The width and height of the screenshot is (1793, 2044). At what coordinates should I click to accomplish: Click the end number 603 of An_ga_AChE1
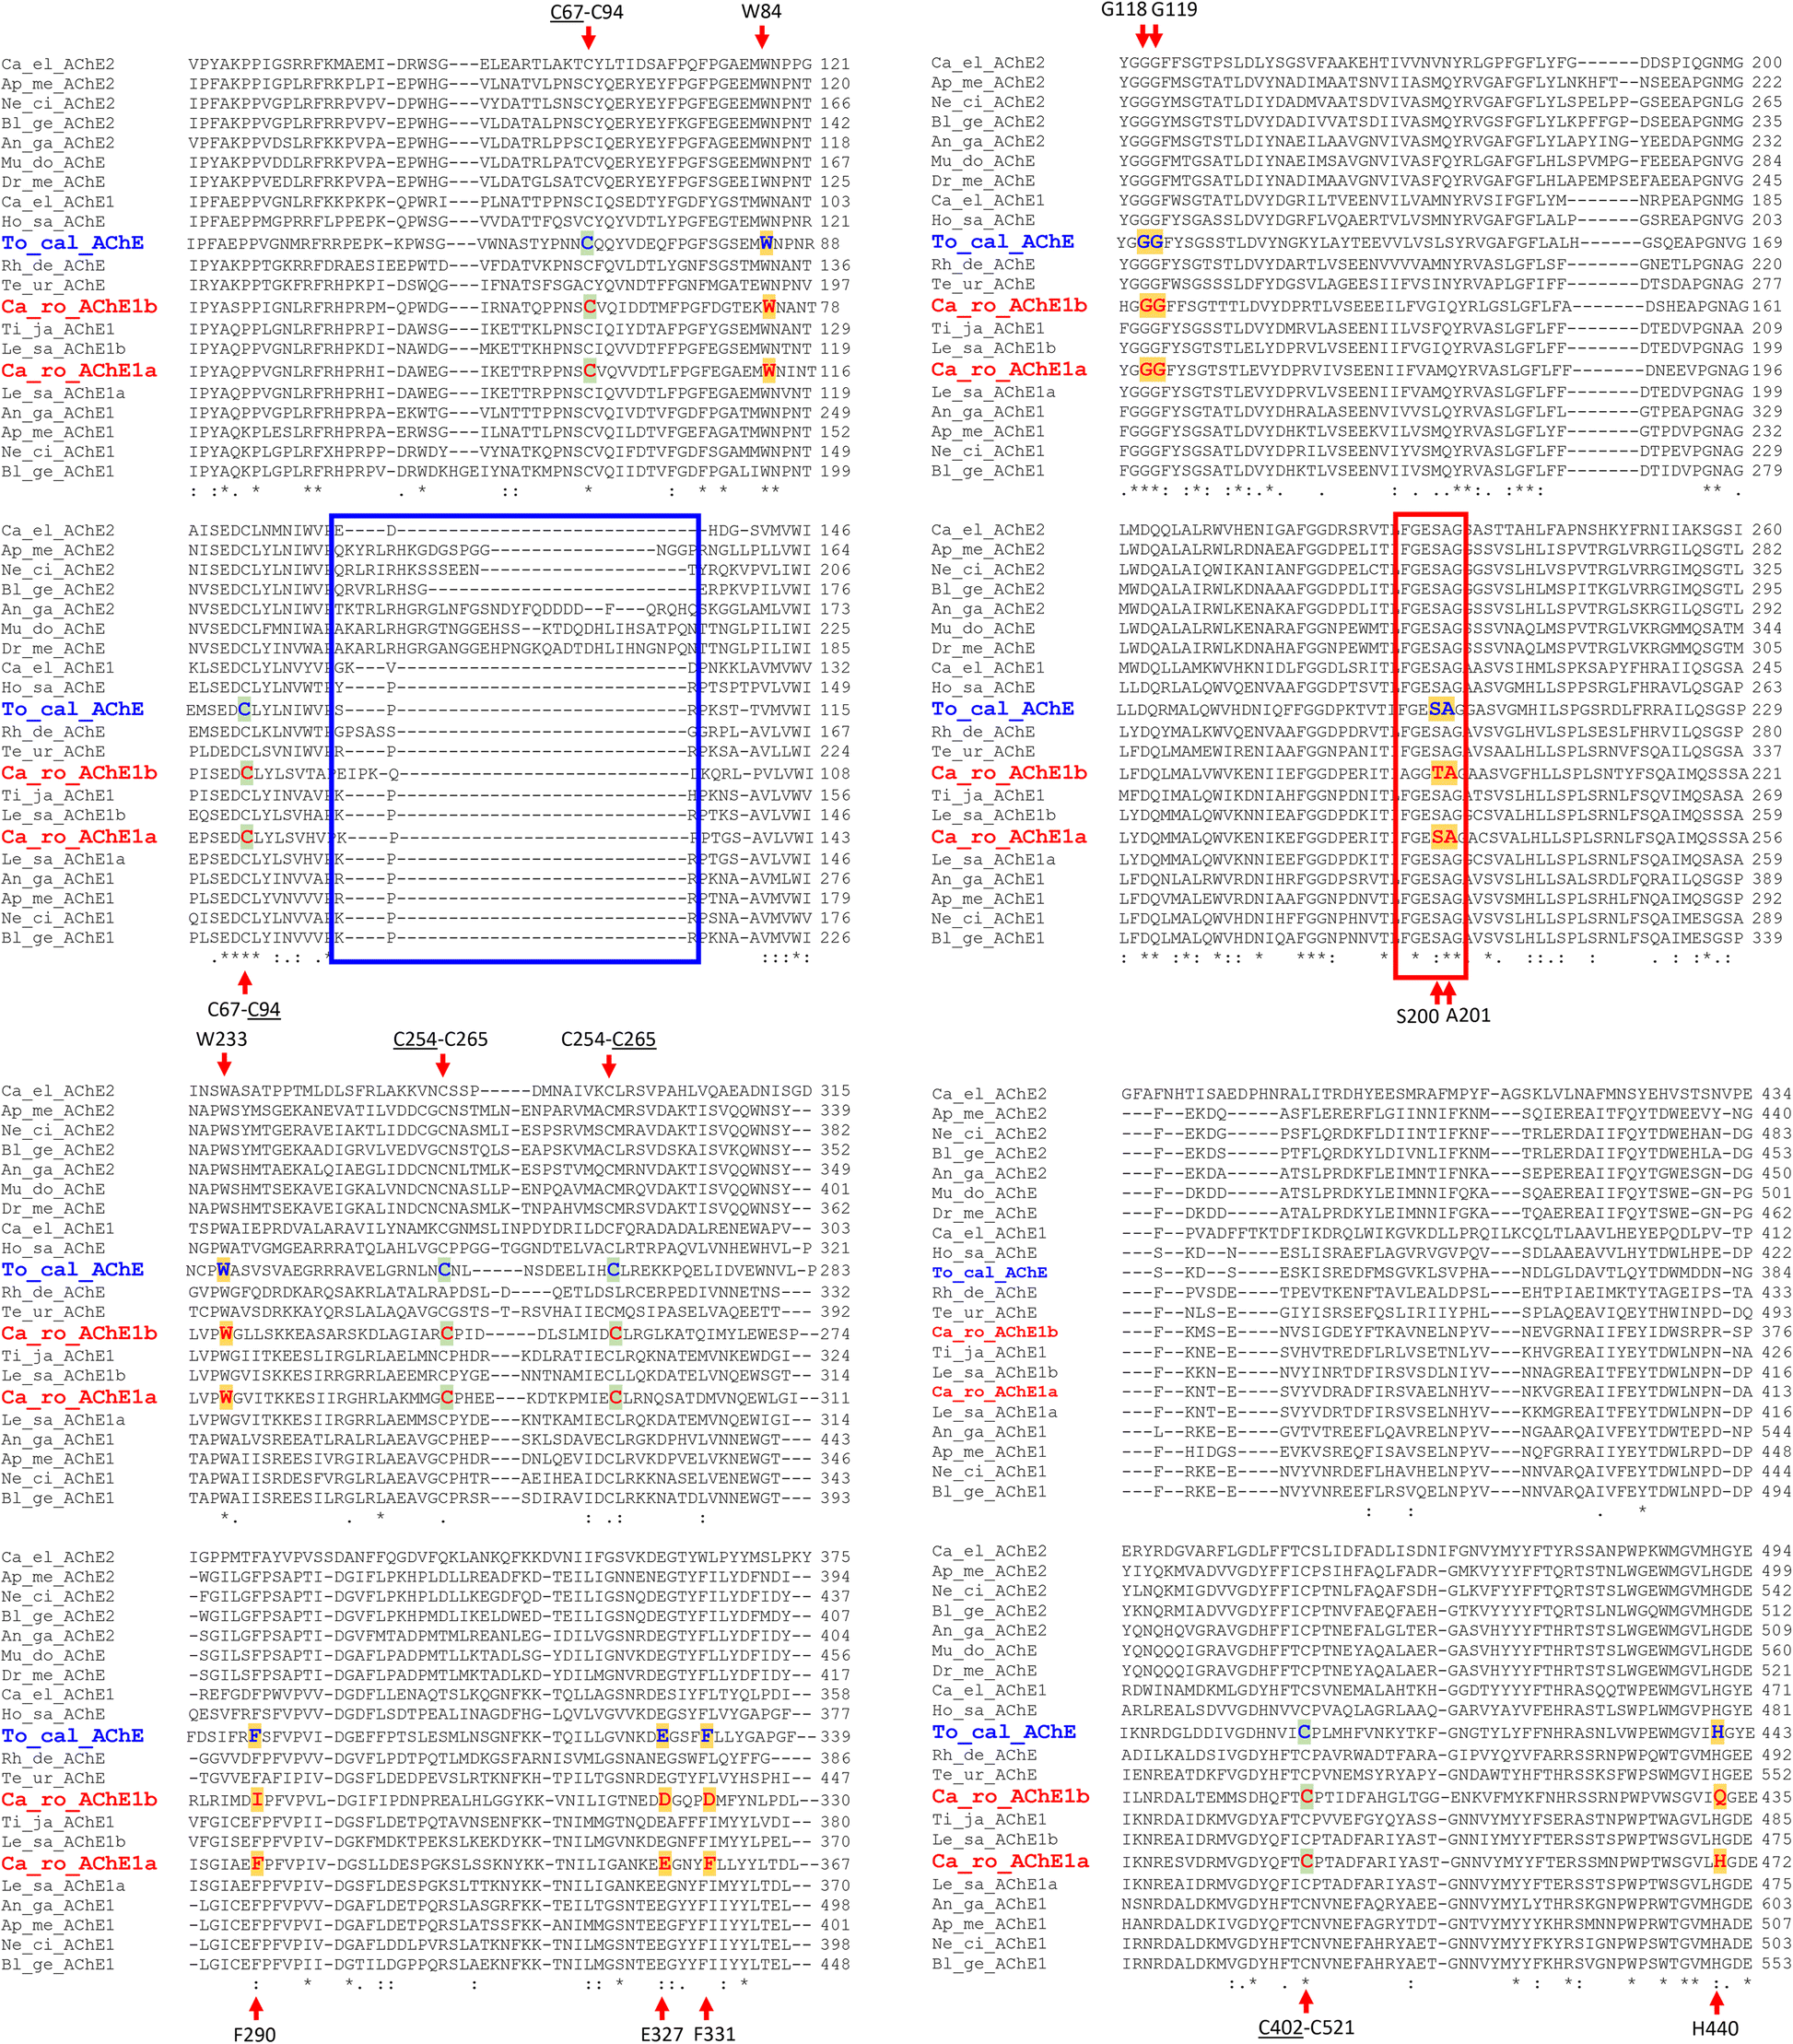point(1776,1904)
